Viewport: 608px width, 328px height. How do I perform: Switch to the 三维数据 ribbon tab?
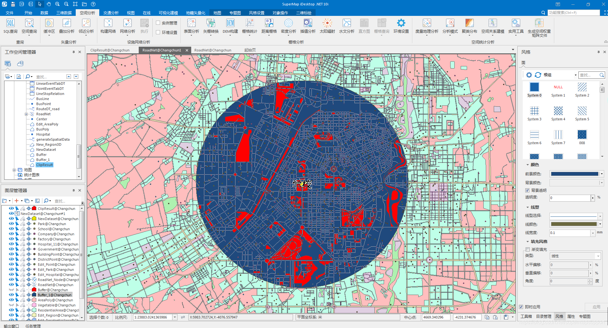[64, 13]
